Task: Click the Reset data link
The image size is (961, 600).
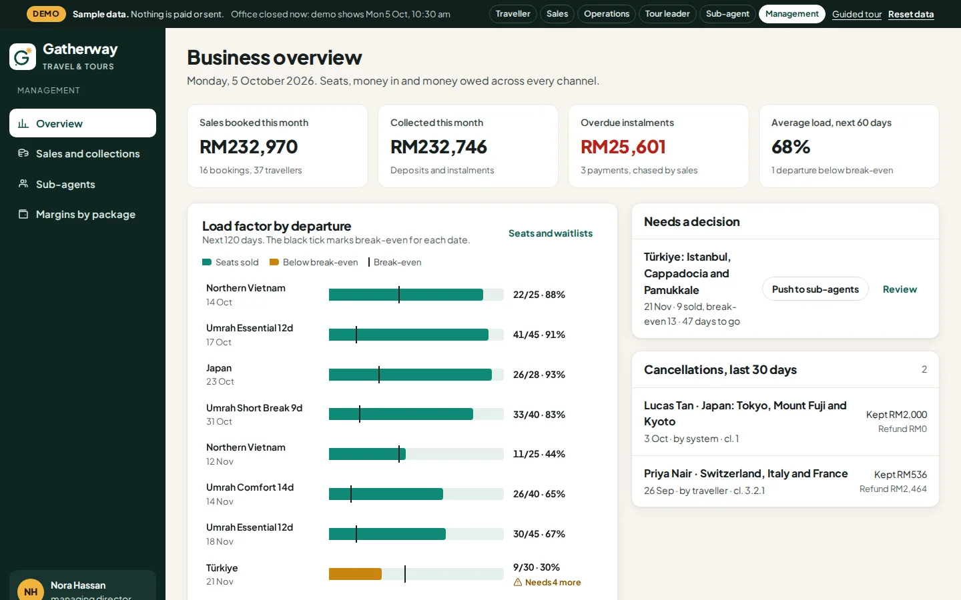Action: [x=911, y=14]
